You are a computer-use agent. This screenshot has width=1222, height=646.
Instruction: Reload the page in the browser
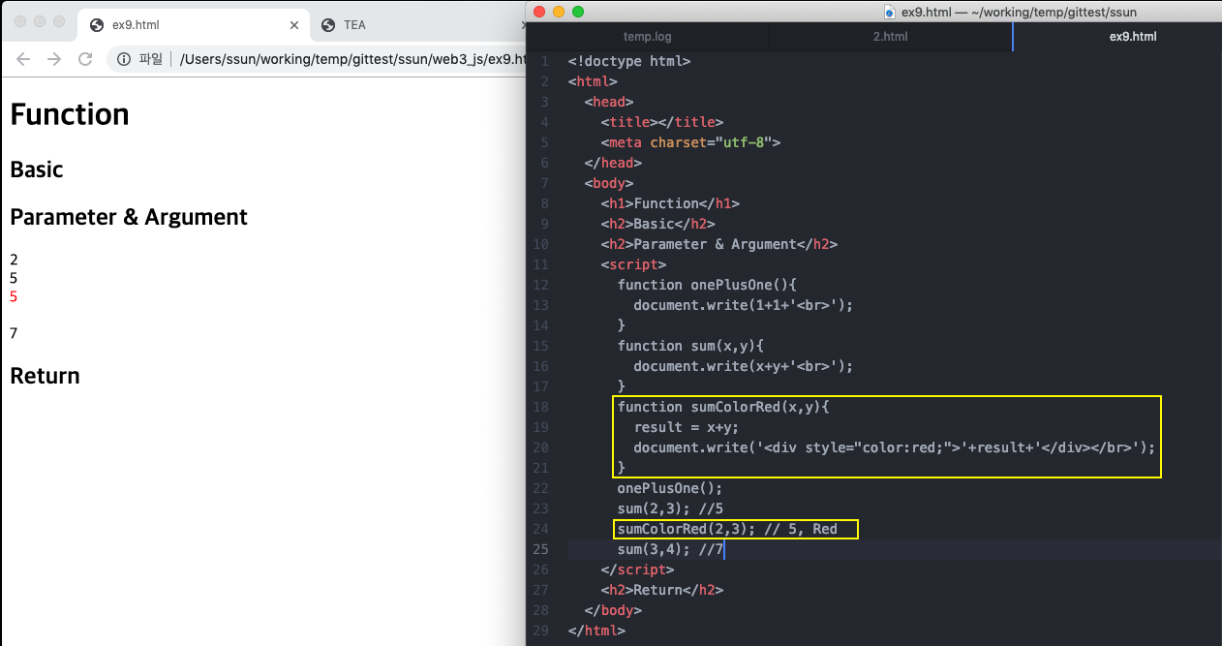click(x=85, y=59)
